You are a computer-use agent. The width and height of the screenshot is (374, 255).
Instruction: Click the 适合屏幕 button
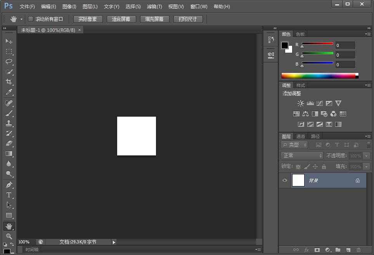[x=121, y=19]
